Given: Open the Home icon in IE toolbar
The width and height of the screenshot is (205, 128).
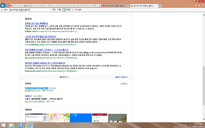Looking at the screenshot, I should [x=196, y=5].
